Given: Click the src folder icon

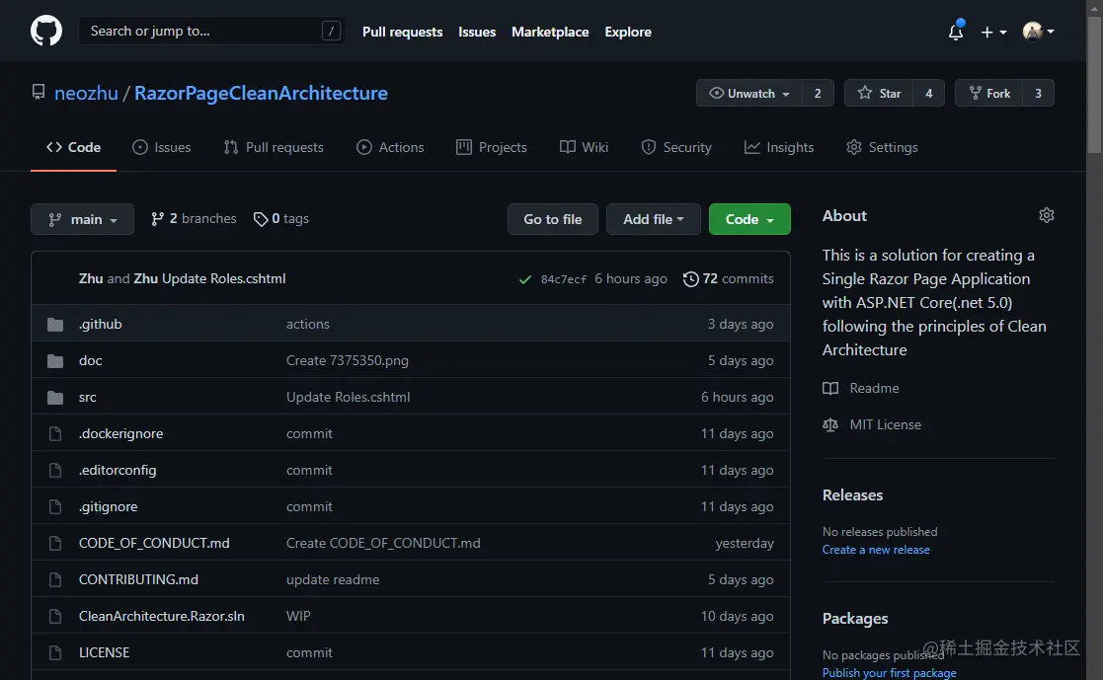Looking at the screenshot, I should coord(55,398).
